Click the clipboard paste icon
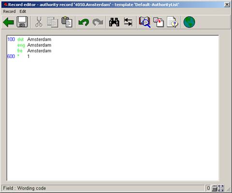This screenshot has height=193, width=232. point(67,22)
